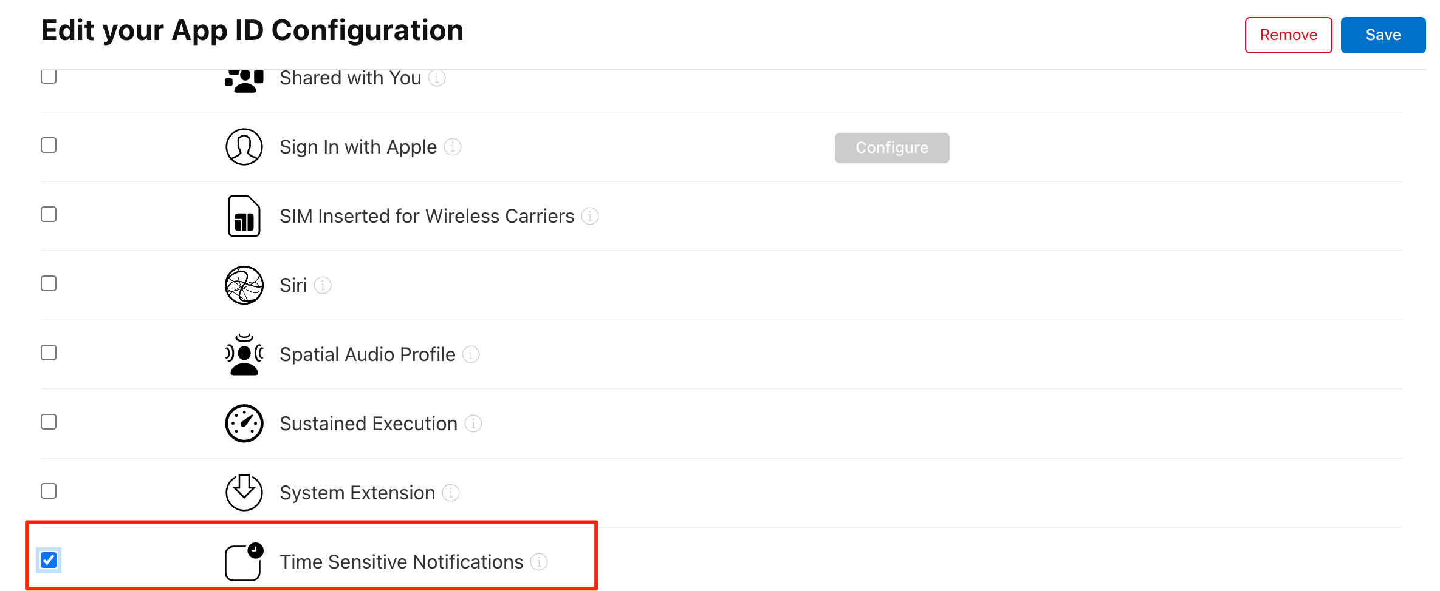The image size is (1440, 591).
Task: Click the Sustained Execution gauge icon
Action: coord(243,423)
